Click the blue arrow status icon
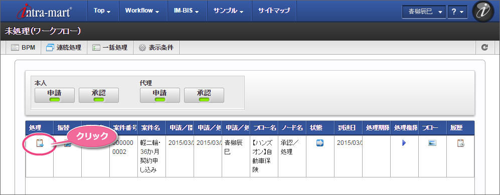The image size is (500, 195). pos(320,143)
